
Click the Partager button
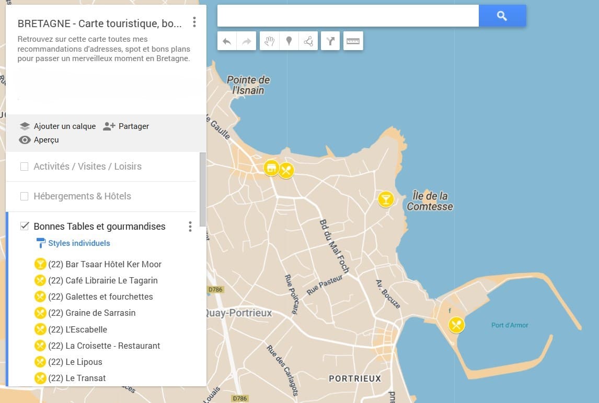coord(126,126)
